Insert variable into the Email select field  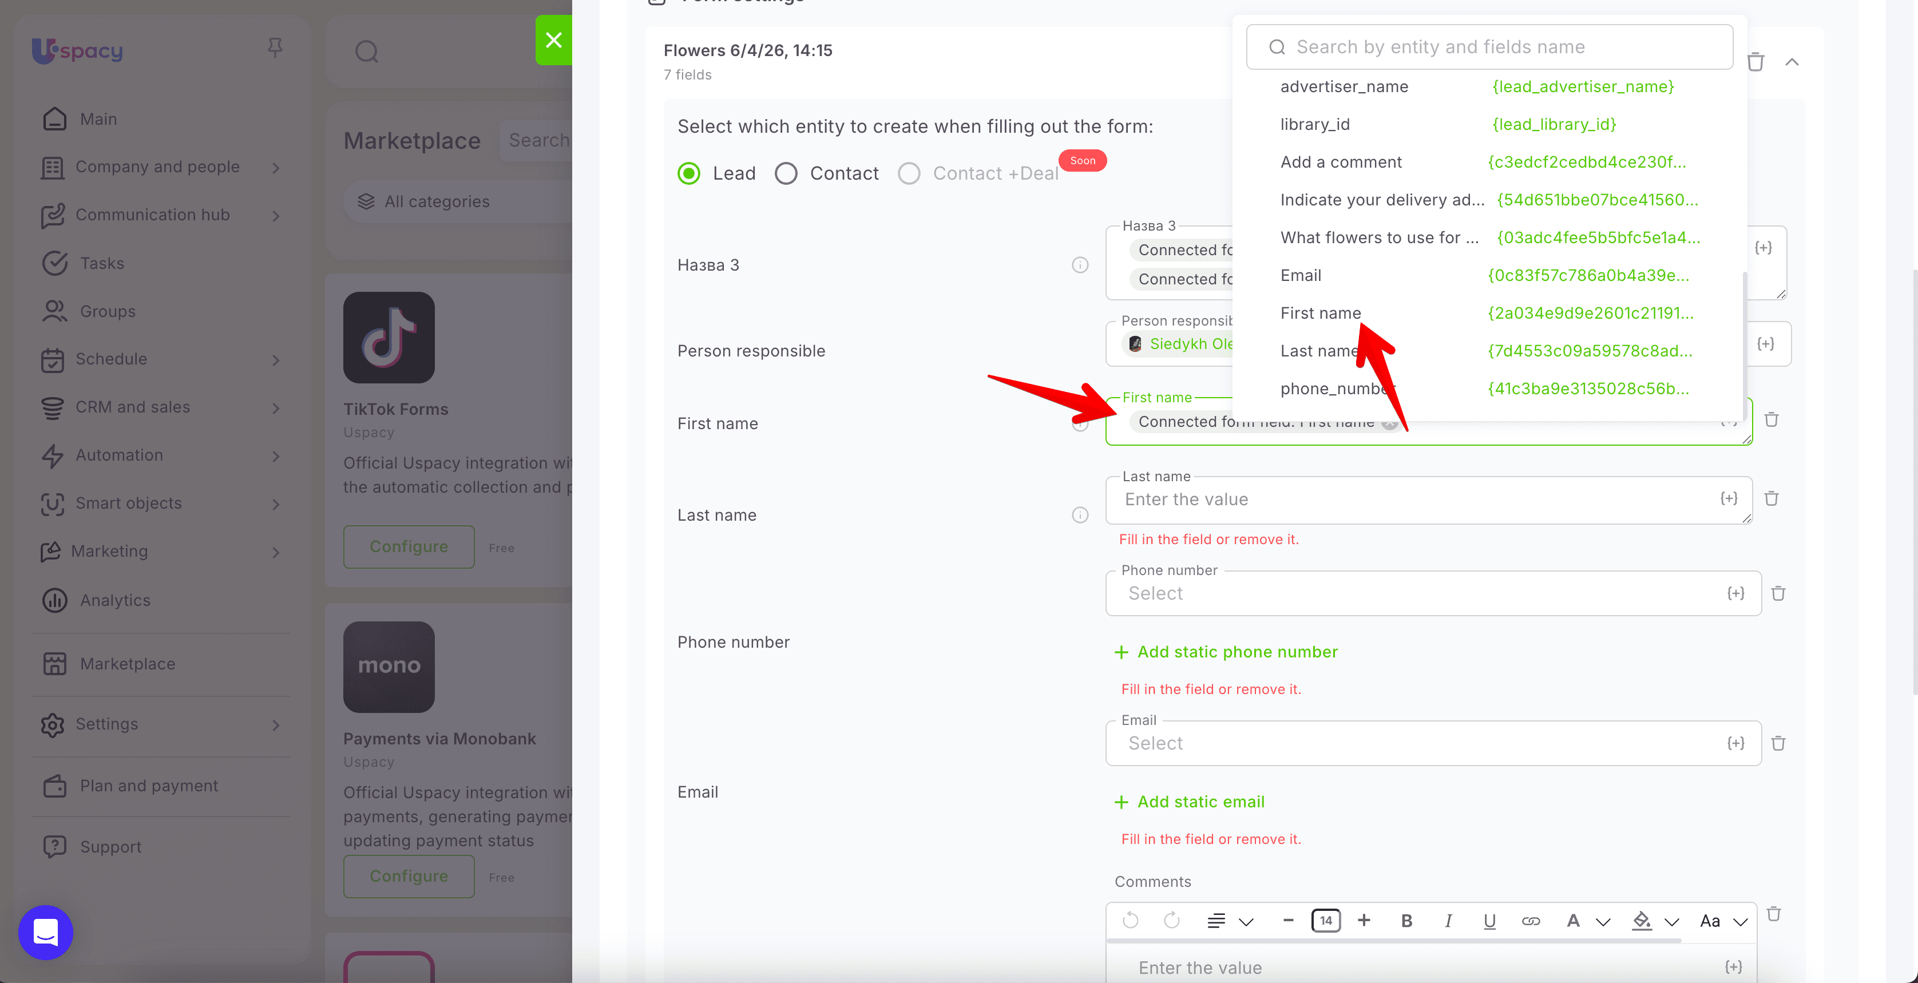point(1735,743)
